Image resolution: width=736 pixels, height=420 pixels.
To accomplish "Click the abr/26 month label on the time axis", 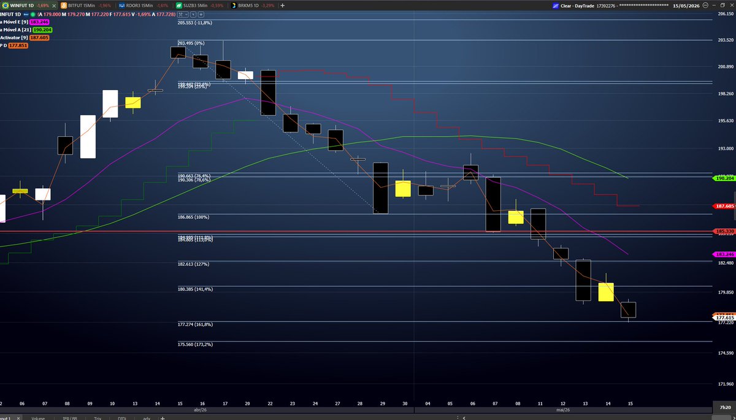I will [x=201, y=410].
